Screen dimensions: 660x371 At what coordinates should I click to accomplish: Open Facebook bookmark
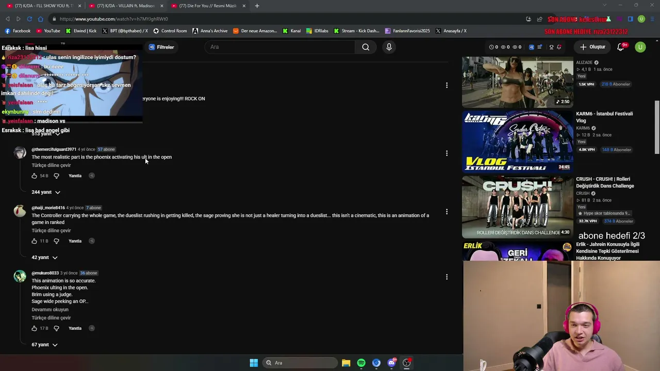[18, 31]
